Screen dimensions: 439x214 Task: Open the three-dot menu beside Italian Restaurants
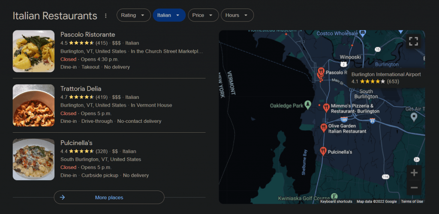[x=105, y=16]
